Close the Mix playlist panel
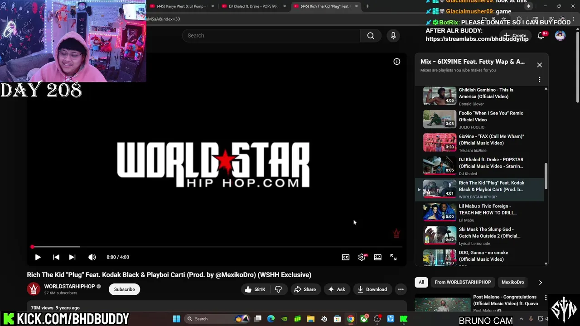This screenshot has height=326, width=580. click(x=539, y=65)
